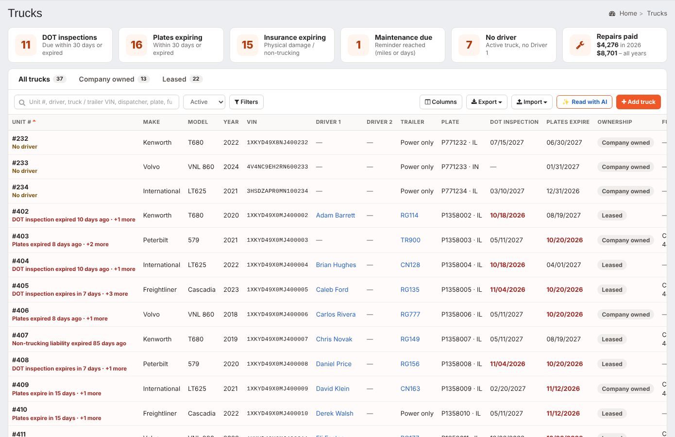This screenshot has width=675, height=437.
Task: Open the DOT inspections card showing 11
Action: (x=60, y=45)
